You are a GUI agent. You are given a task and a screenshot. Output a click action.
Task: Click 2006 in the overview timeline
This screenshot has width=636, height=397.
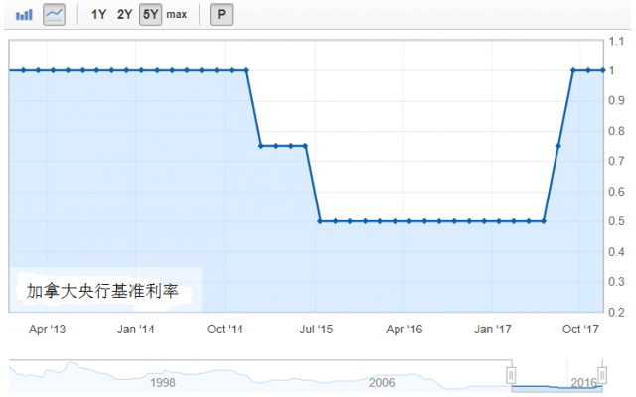coord(382,382)
